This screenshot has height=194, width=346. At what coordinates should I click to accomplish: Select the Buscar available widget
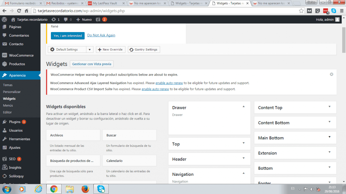click(x=129, y=135)
